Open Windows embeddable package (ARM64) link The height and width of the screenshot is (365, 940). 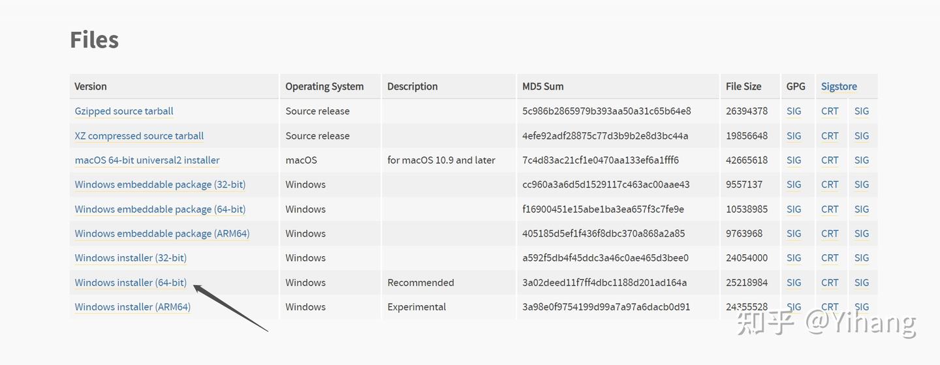click(162, 233)
